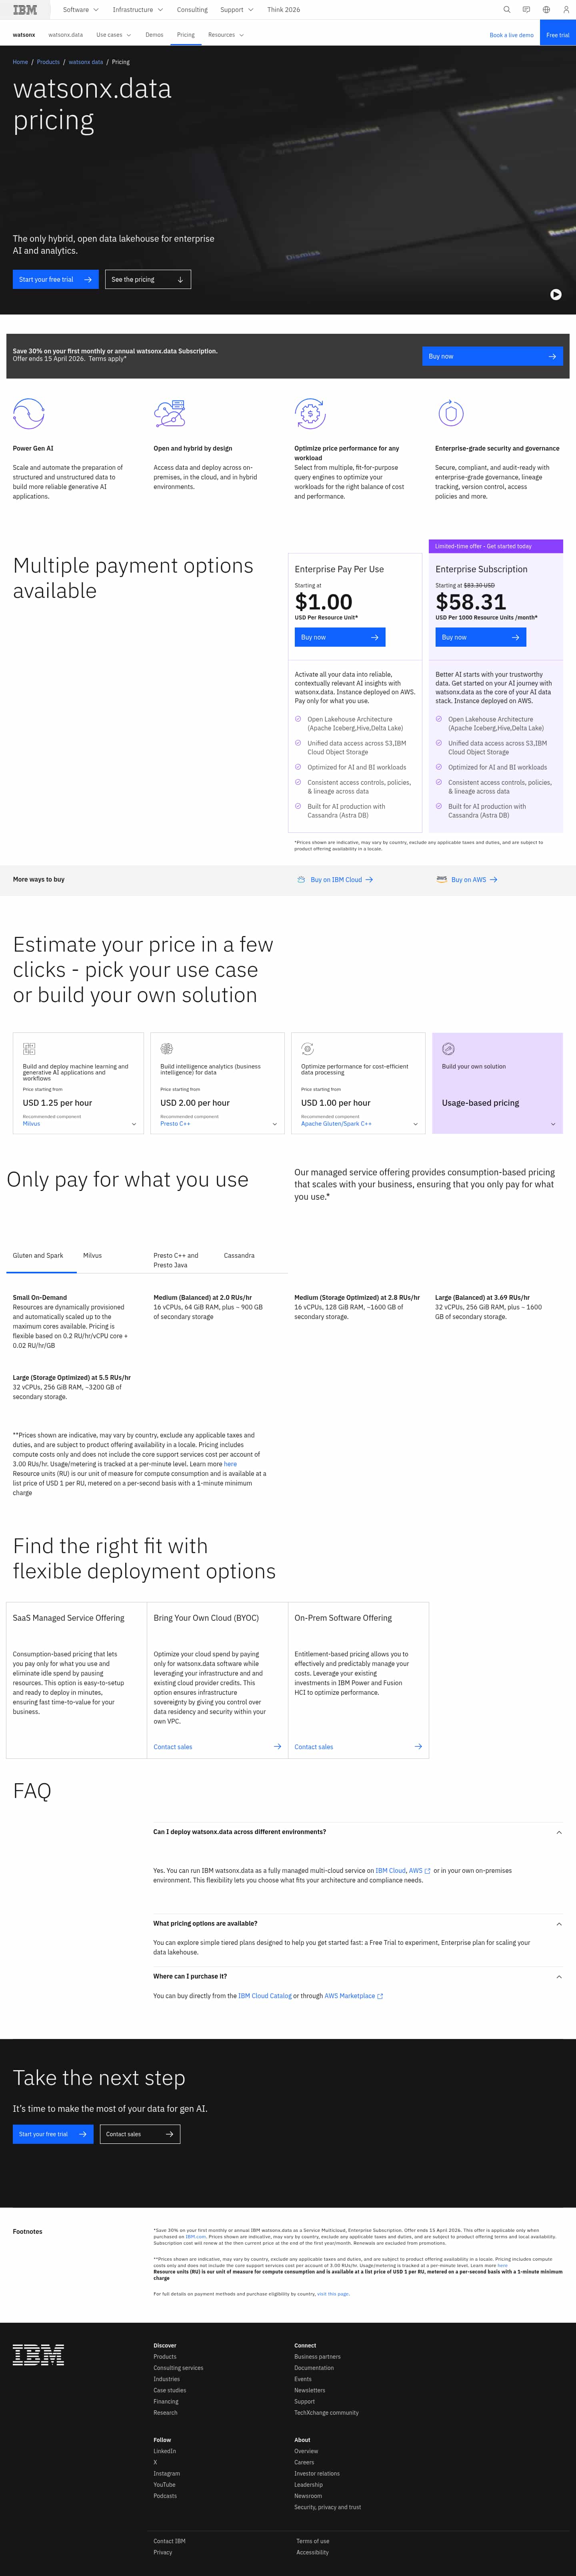The height and width of the screenshot is (2576, 576).
Task: Open the Use cases dropdown
Action: tap(112, 34)
